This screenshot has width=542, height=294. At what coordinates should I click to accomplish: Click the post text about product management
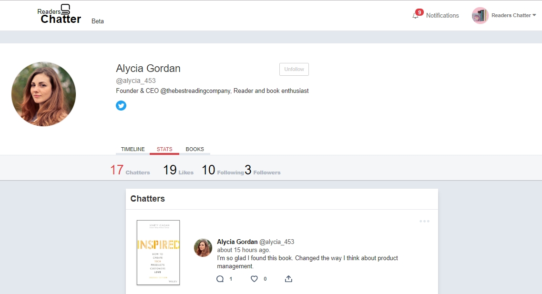click(307, 262)
